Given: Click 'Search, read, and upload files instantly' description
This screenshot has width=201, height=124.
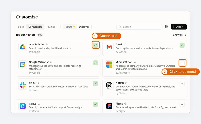Looking at the screenshot, I should click(50, 48).
